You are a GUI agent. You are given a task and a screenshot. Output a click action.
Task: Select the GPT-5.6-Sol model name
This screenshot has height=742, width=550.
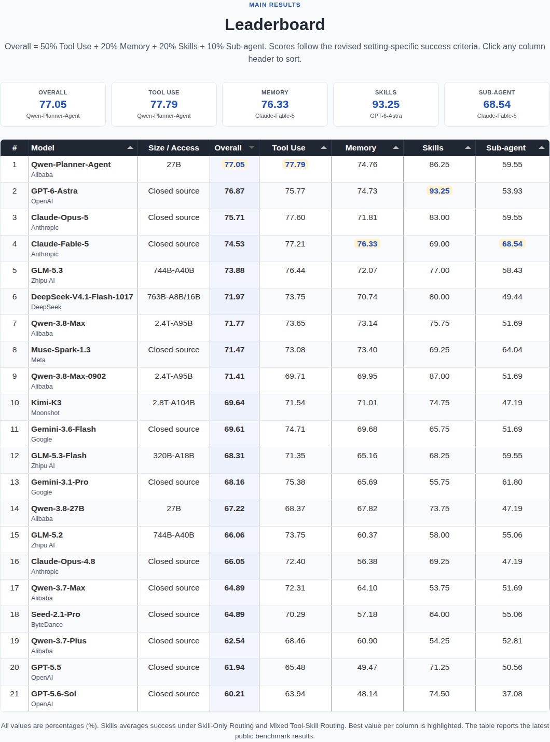53,694
